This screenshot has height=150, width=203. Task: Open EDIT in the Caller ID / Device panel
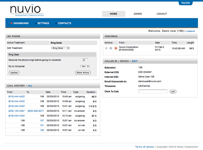(135, 61)
